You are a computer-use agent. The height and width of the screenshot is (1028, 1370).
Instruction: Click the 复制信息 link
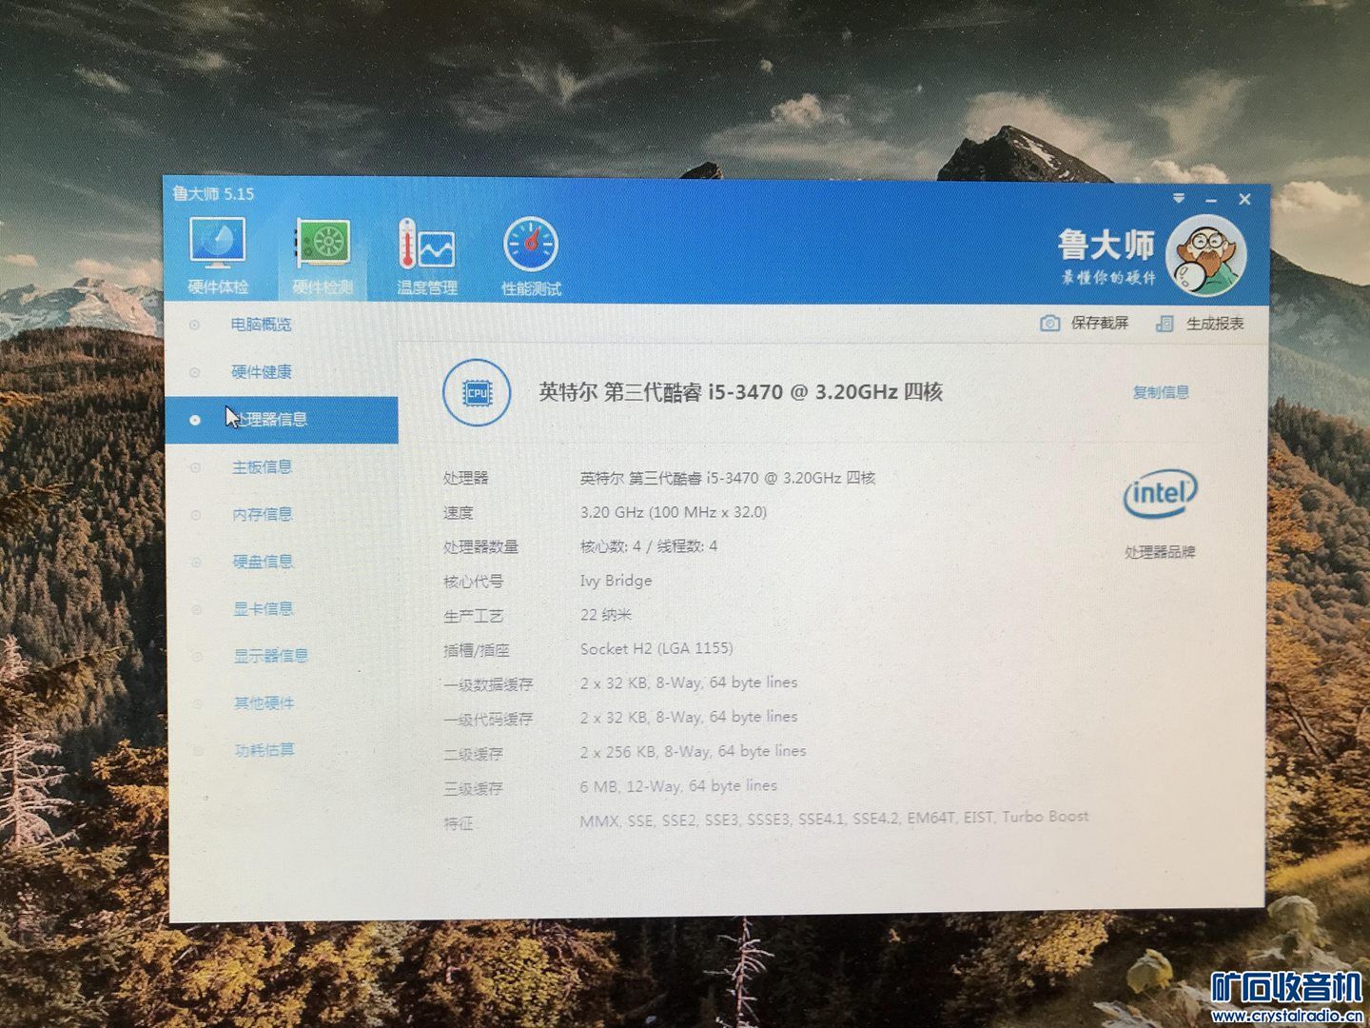(1161, 392)
